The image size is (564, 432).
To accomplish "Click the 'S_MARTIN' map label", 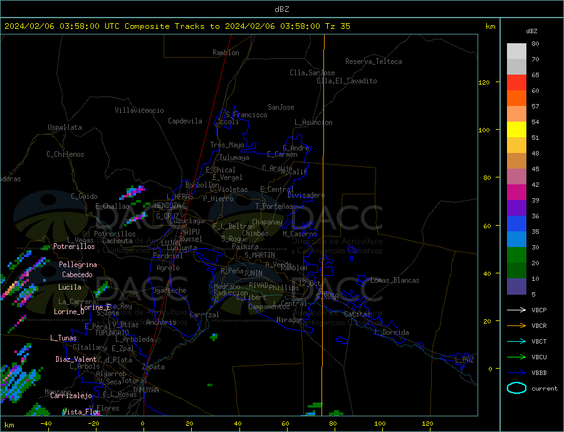I will point(259,255).
